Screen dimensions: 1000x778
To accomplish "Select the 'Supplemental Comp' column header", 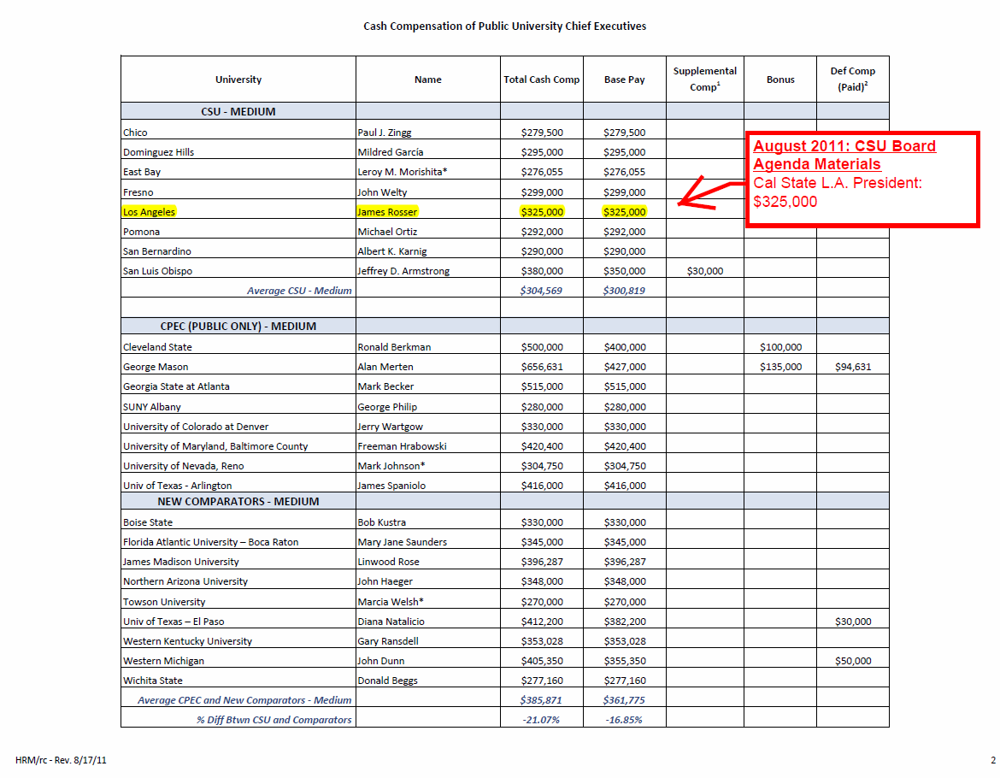I will click(704, 79).
